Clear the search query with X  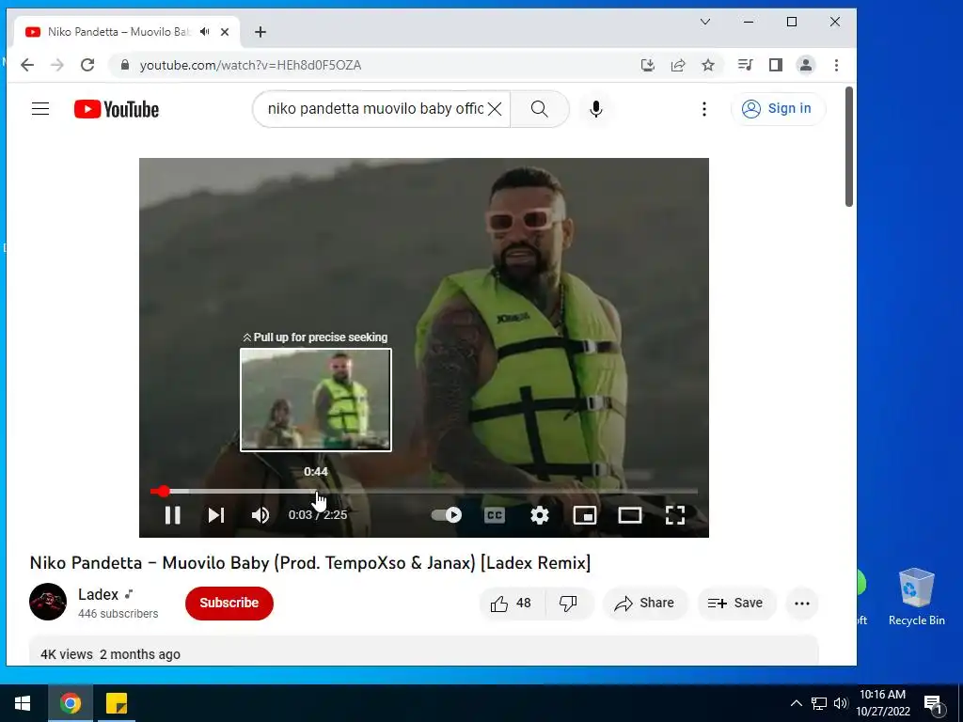point(495,109)
